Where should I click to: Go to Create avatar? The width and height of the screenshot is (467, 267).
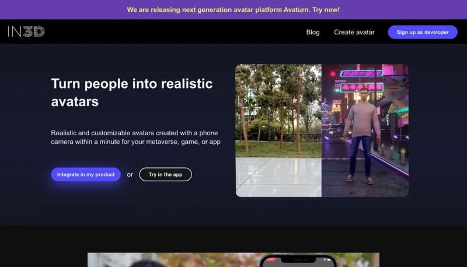click(x=354, y=32)
